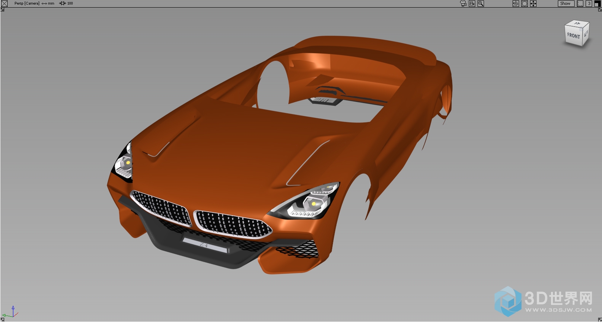Click the look-at fit view icon
The width and height of the screenshot is (602, 322).
pyautogui.click(x=524, y=3)
